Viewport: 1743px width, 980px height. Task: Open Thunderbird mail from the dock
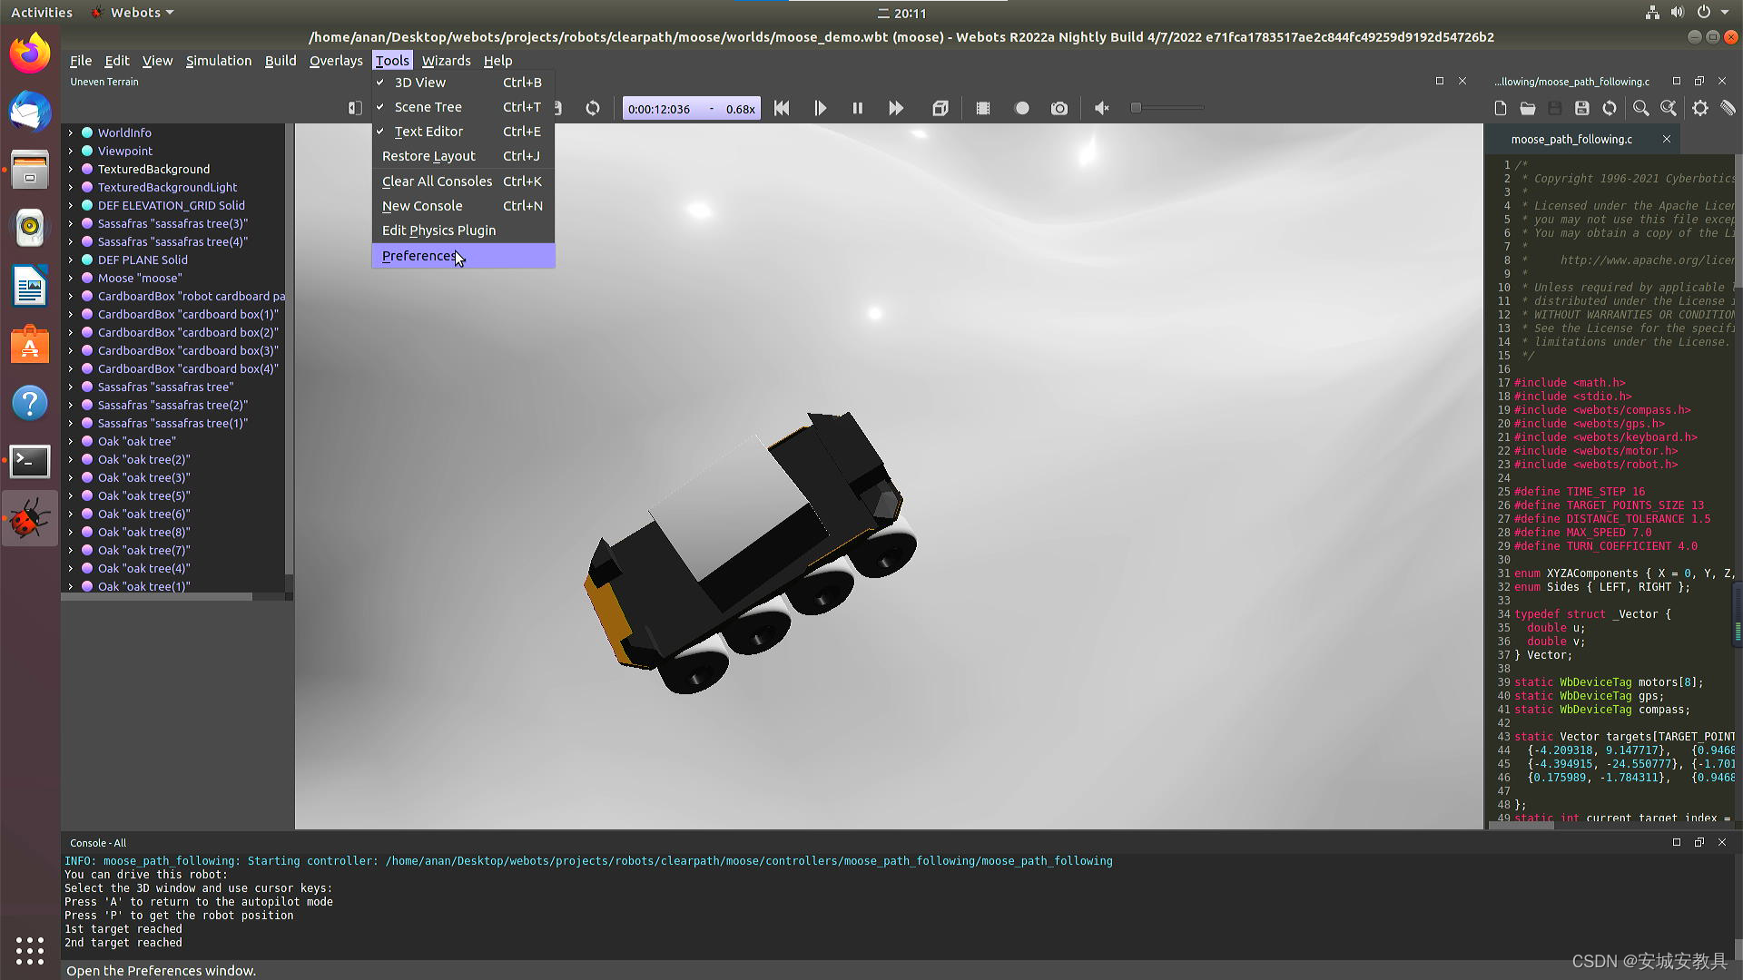(30, 111)
